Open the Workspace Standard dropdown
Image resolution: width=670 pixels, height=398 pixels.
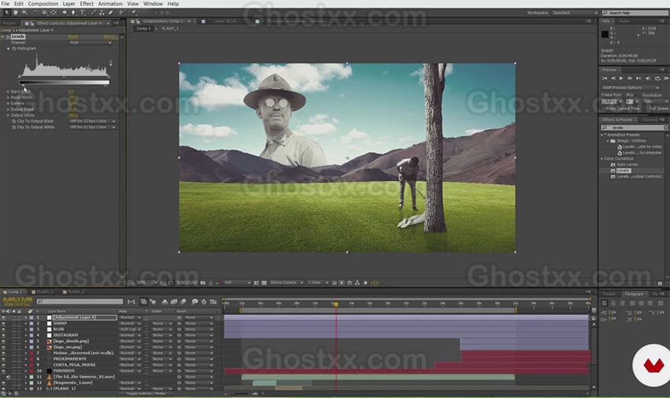(x=575, y=13)
